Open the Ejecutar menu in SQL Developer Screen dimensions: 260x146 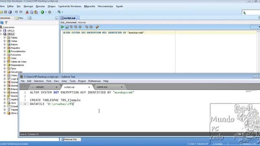(x=40, y=6)
